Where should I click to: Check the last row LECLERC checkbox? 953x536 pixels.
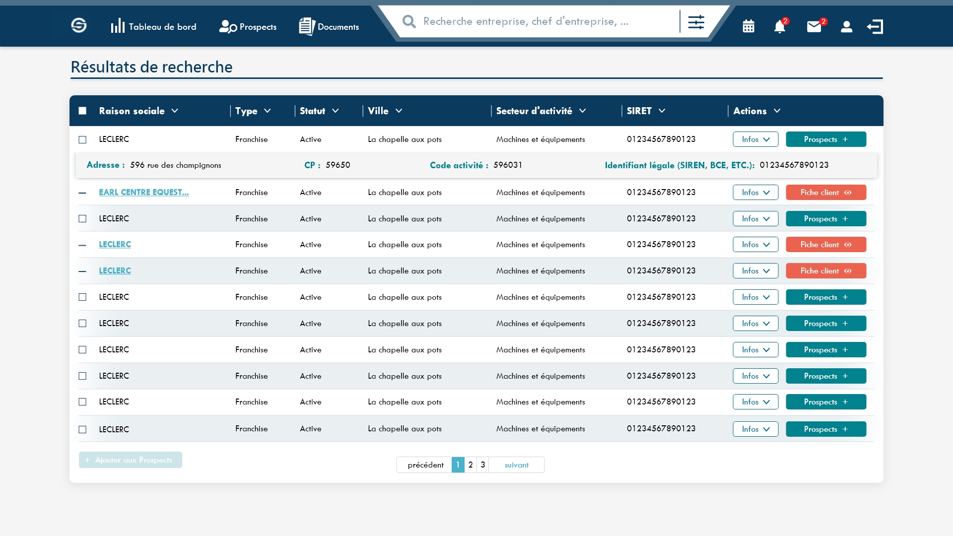pos(82,429)
